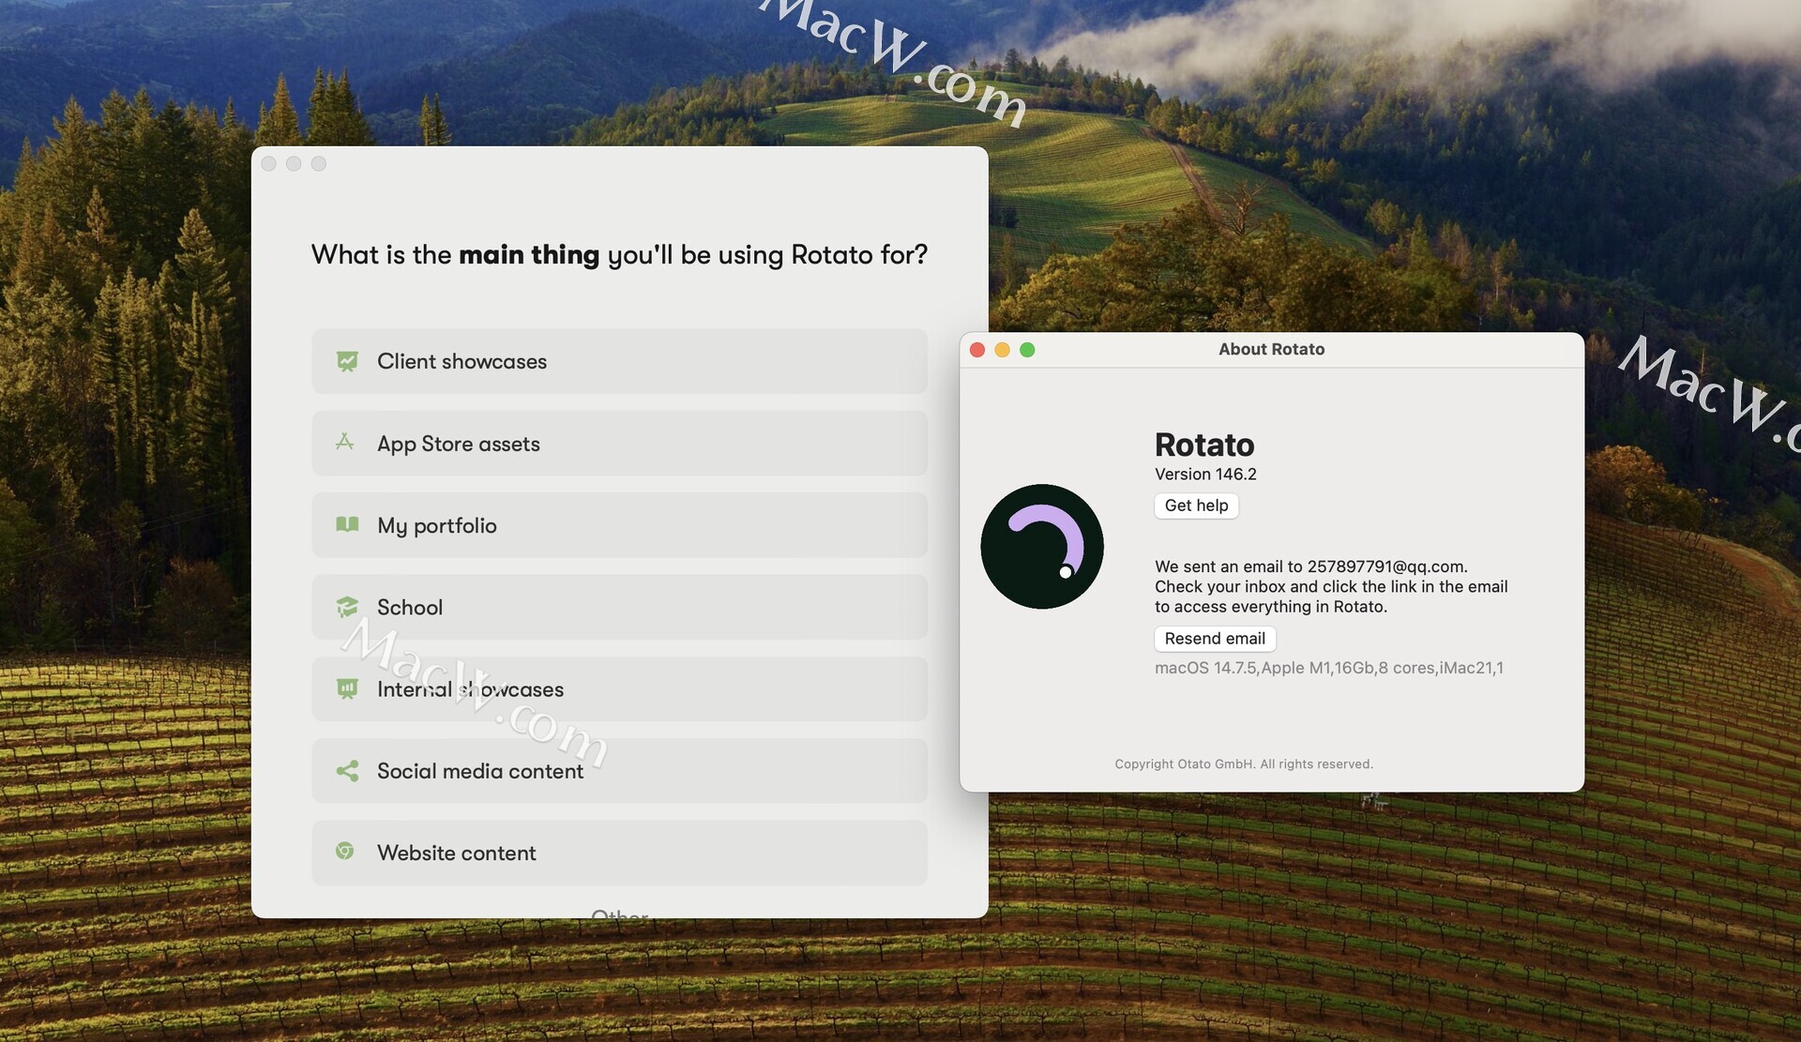Select School as main use
1801x1042 pixels.
pos(619,607)
